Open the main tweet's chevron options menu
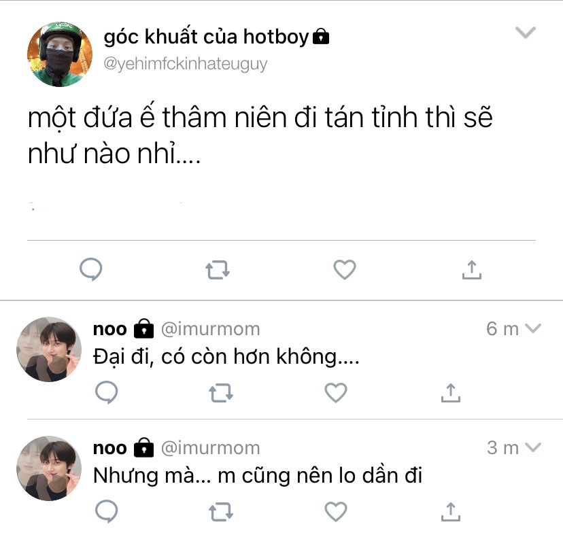 (526, 33)
